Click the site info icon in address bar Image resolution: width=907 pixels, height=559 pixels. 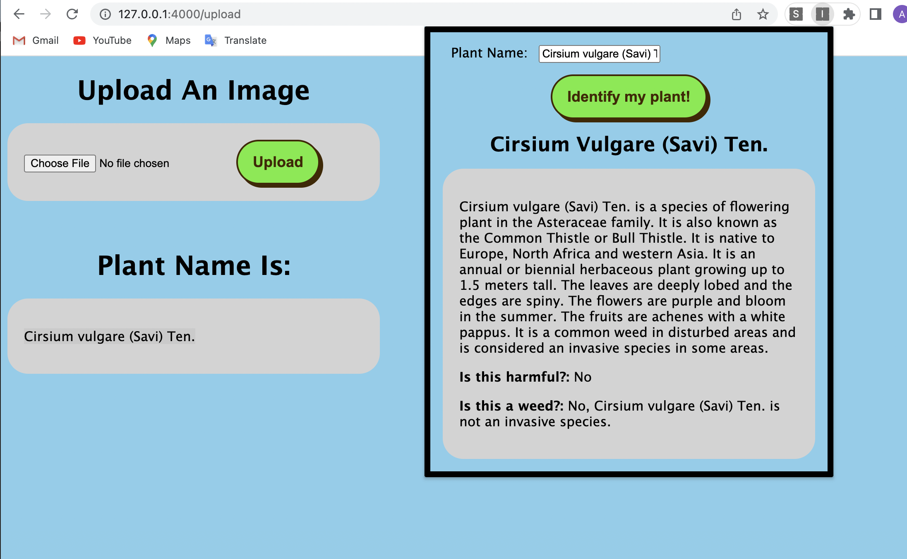pyautogui.click(x=106, y=14)
